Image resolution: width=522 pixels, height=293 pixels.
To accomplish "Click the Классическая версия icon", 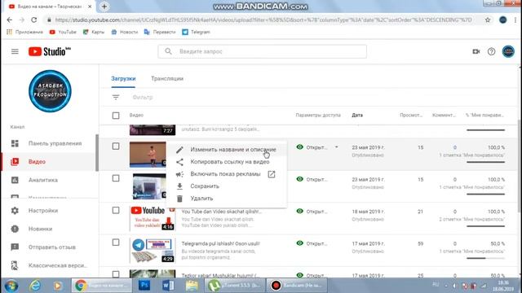I will tap(15, 265).
